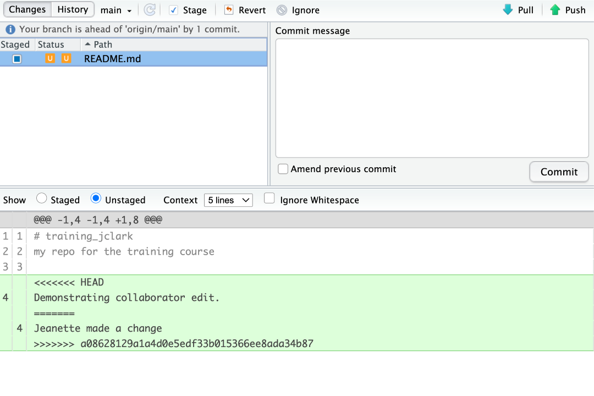The image size is (594, 396).
Task: Click the green Push arrow icon
Action: tap(555, 10)
